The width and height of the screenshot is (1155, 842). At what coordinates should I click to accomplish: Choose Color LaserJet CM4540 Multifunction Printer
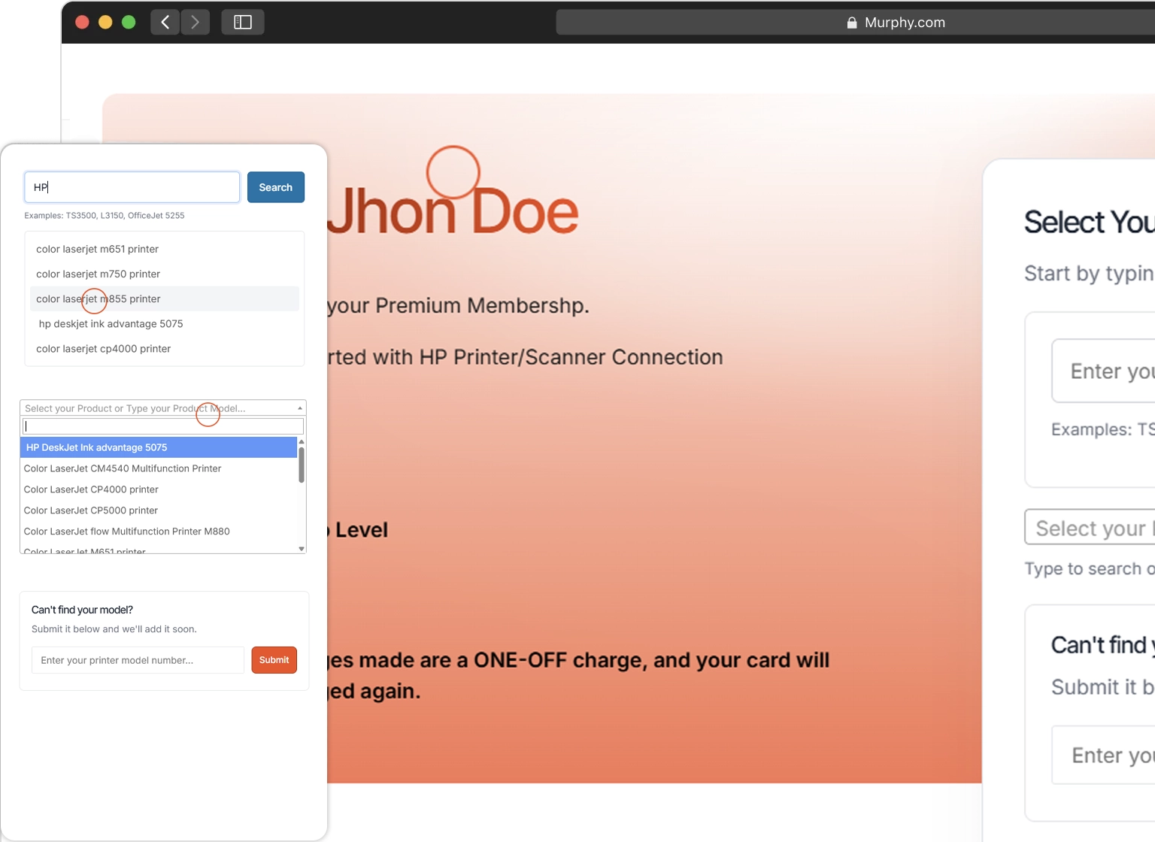[x=123, y=468]
